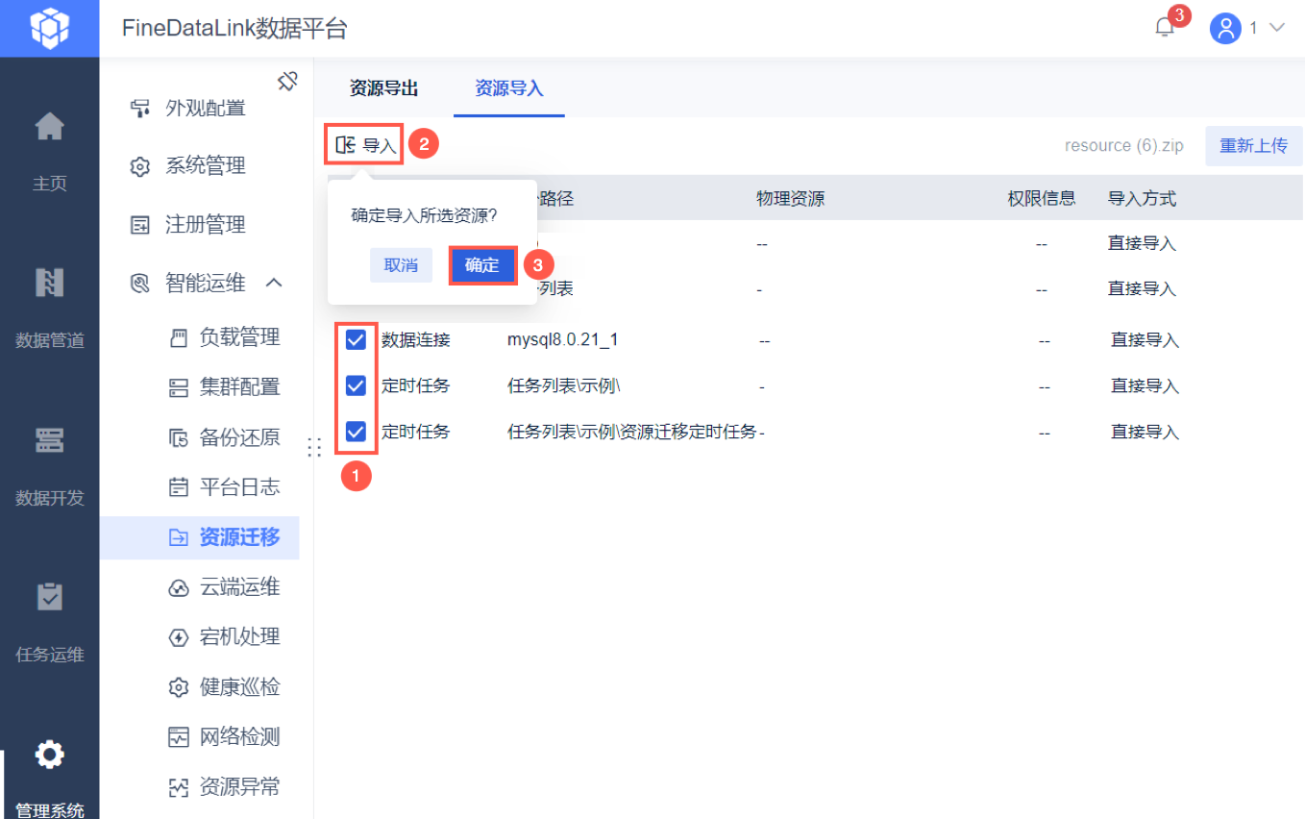Uncheck the 资源迁移定时任务 row checkbox
The image size is (1305, 819).
(356, 432)
